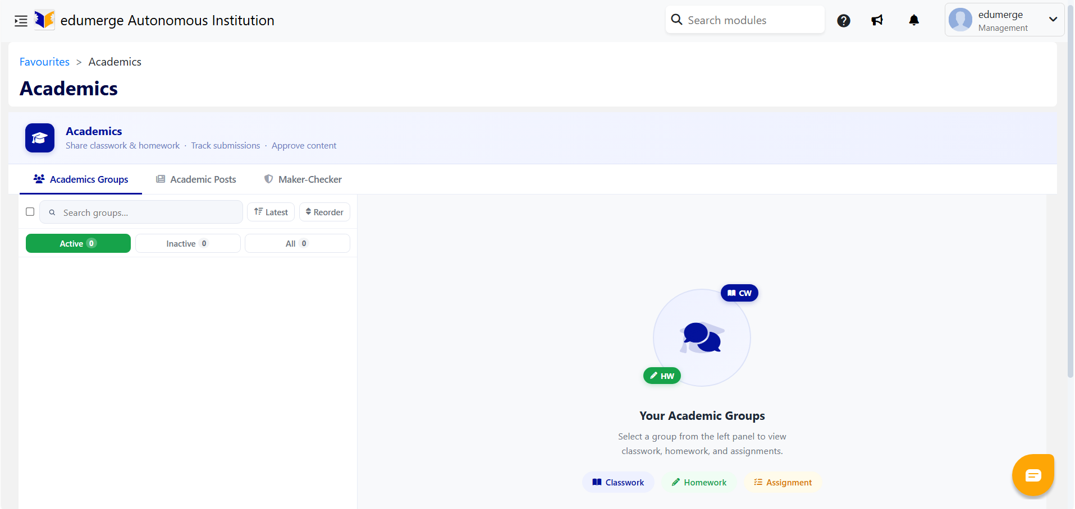Viewport: 1075px width, 509px height.
Task: Open the announcements megaphone icon
Action: click(x=877, y=21)
